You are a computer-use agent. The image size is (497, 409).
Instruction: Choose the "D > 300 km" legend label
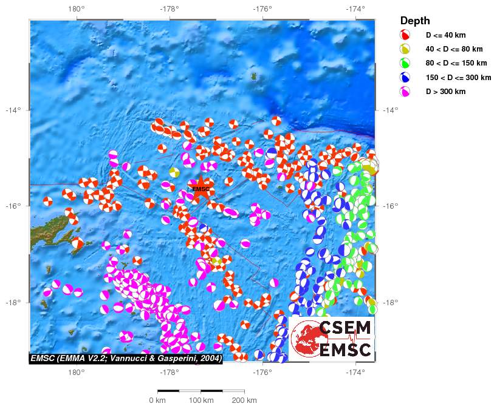445,92
